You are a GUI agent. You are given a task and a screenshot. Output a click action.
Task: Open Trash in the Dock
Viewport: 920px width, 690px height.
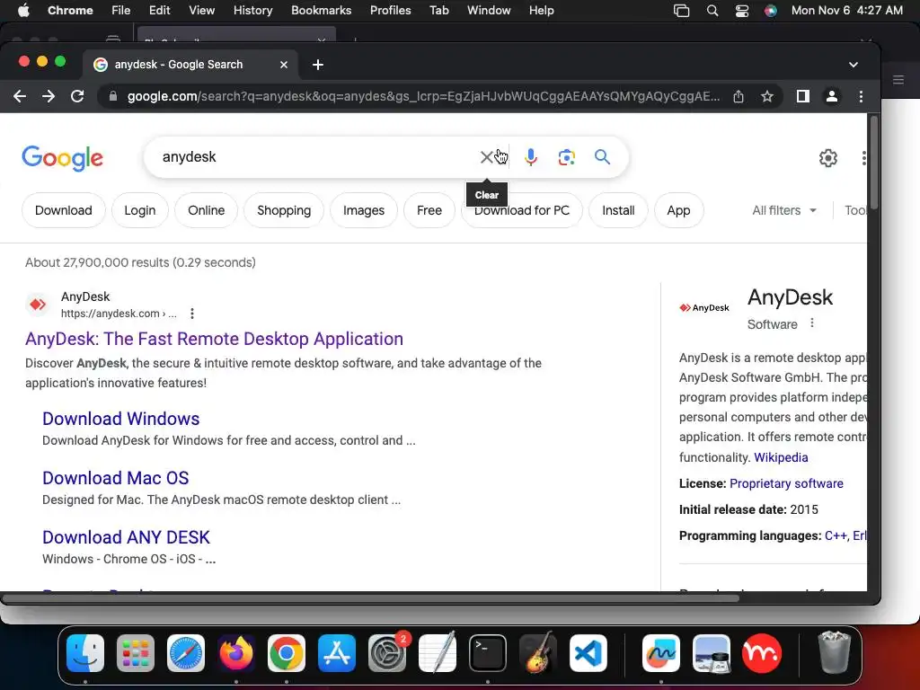(834, 652)
